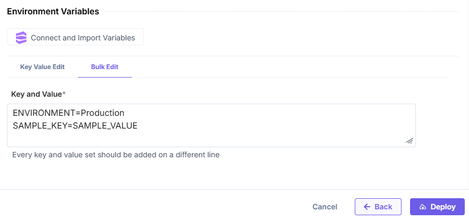This screenshot has height=220, width=469.
Task: Click the Key and Value field label
Action: click(36, 94)
